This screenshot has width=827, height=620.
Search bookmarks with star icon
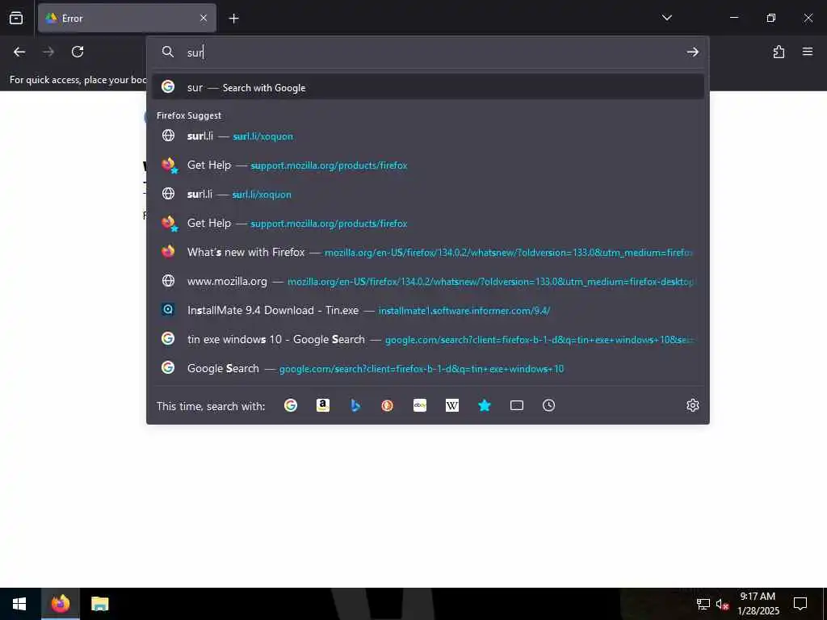(485, 405)
